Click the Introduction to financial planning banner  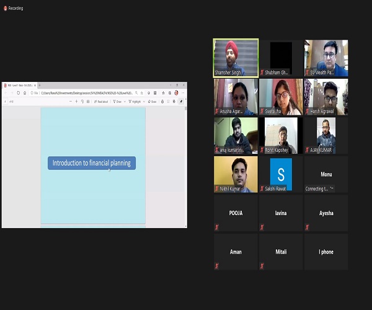[x=92, y=163]
